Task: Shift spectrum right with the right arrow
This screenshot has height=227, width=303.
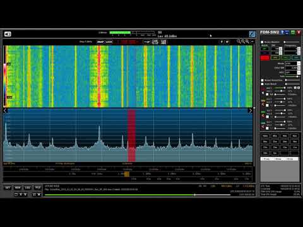Action: pyautogui.click(x=251, y=110)
